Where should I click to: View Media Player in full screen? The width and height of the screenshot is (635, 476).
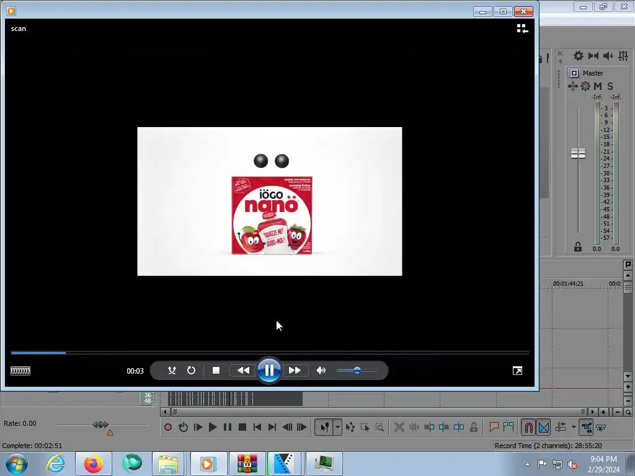517,371
